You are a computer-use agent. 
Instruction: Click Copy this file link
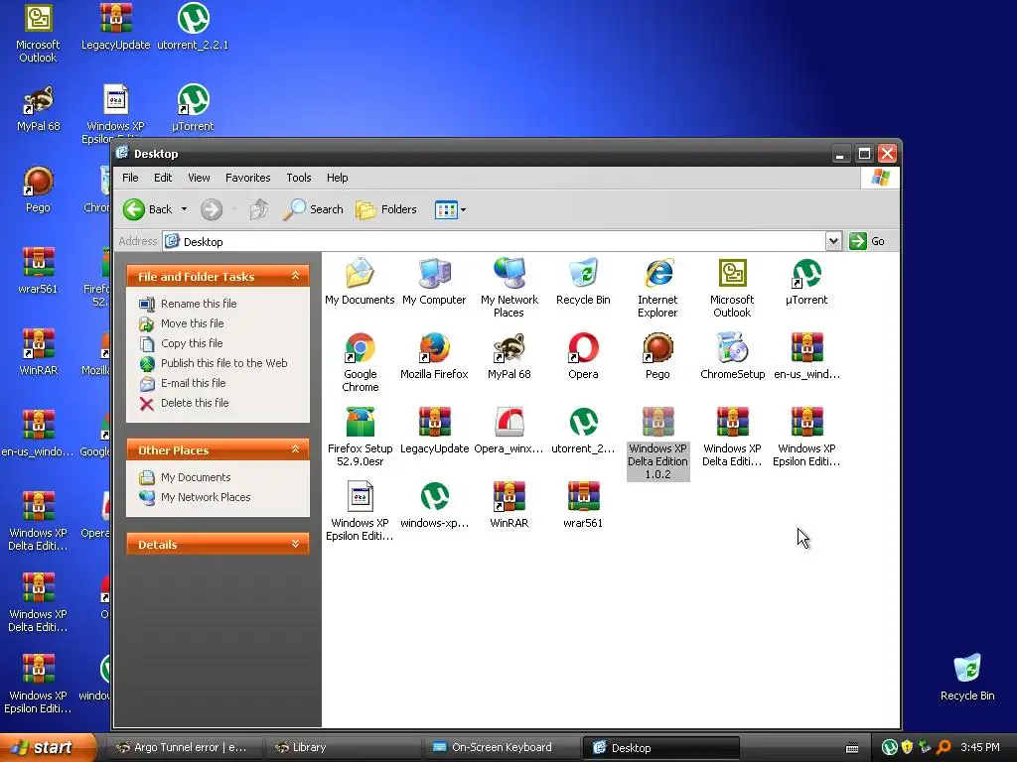(192, 343)
